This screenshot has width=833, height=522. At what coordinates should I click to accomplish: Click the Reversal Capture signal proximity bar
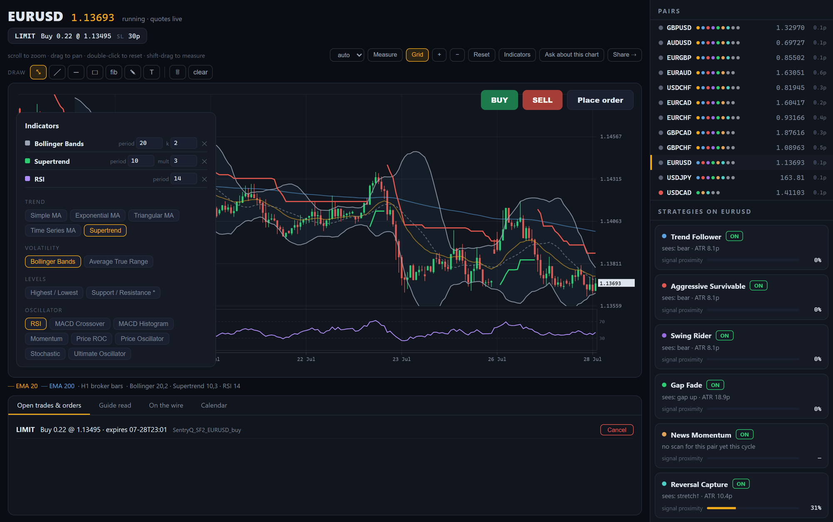[x=753, y=508]
